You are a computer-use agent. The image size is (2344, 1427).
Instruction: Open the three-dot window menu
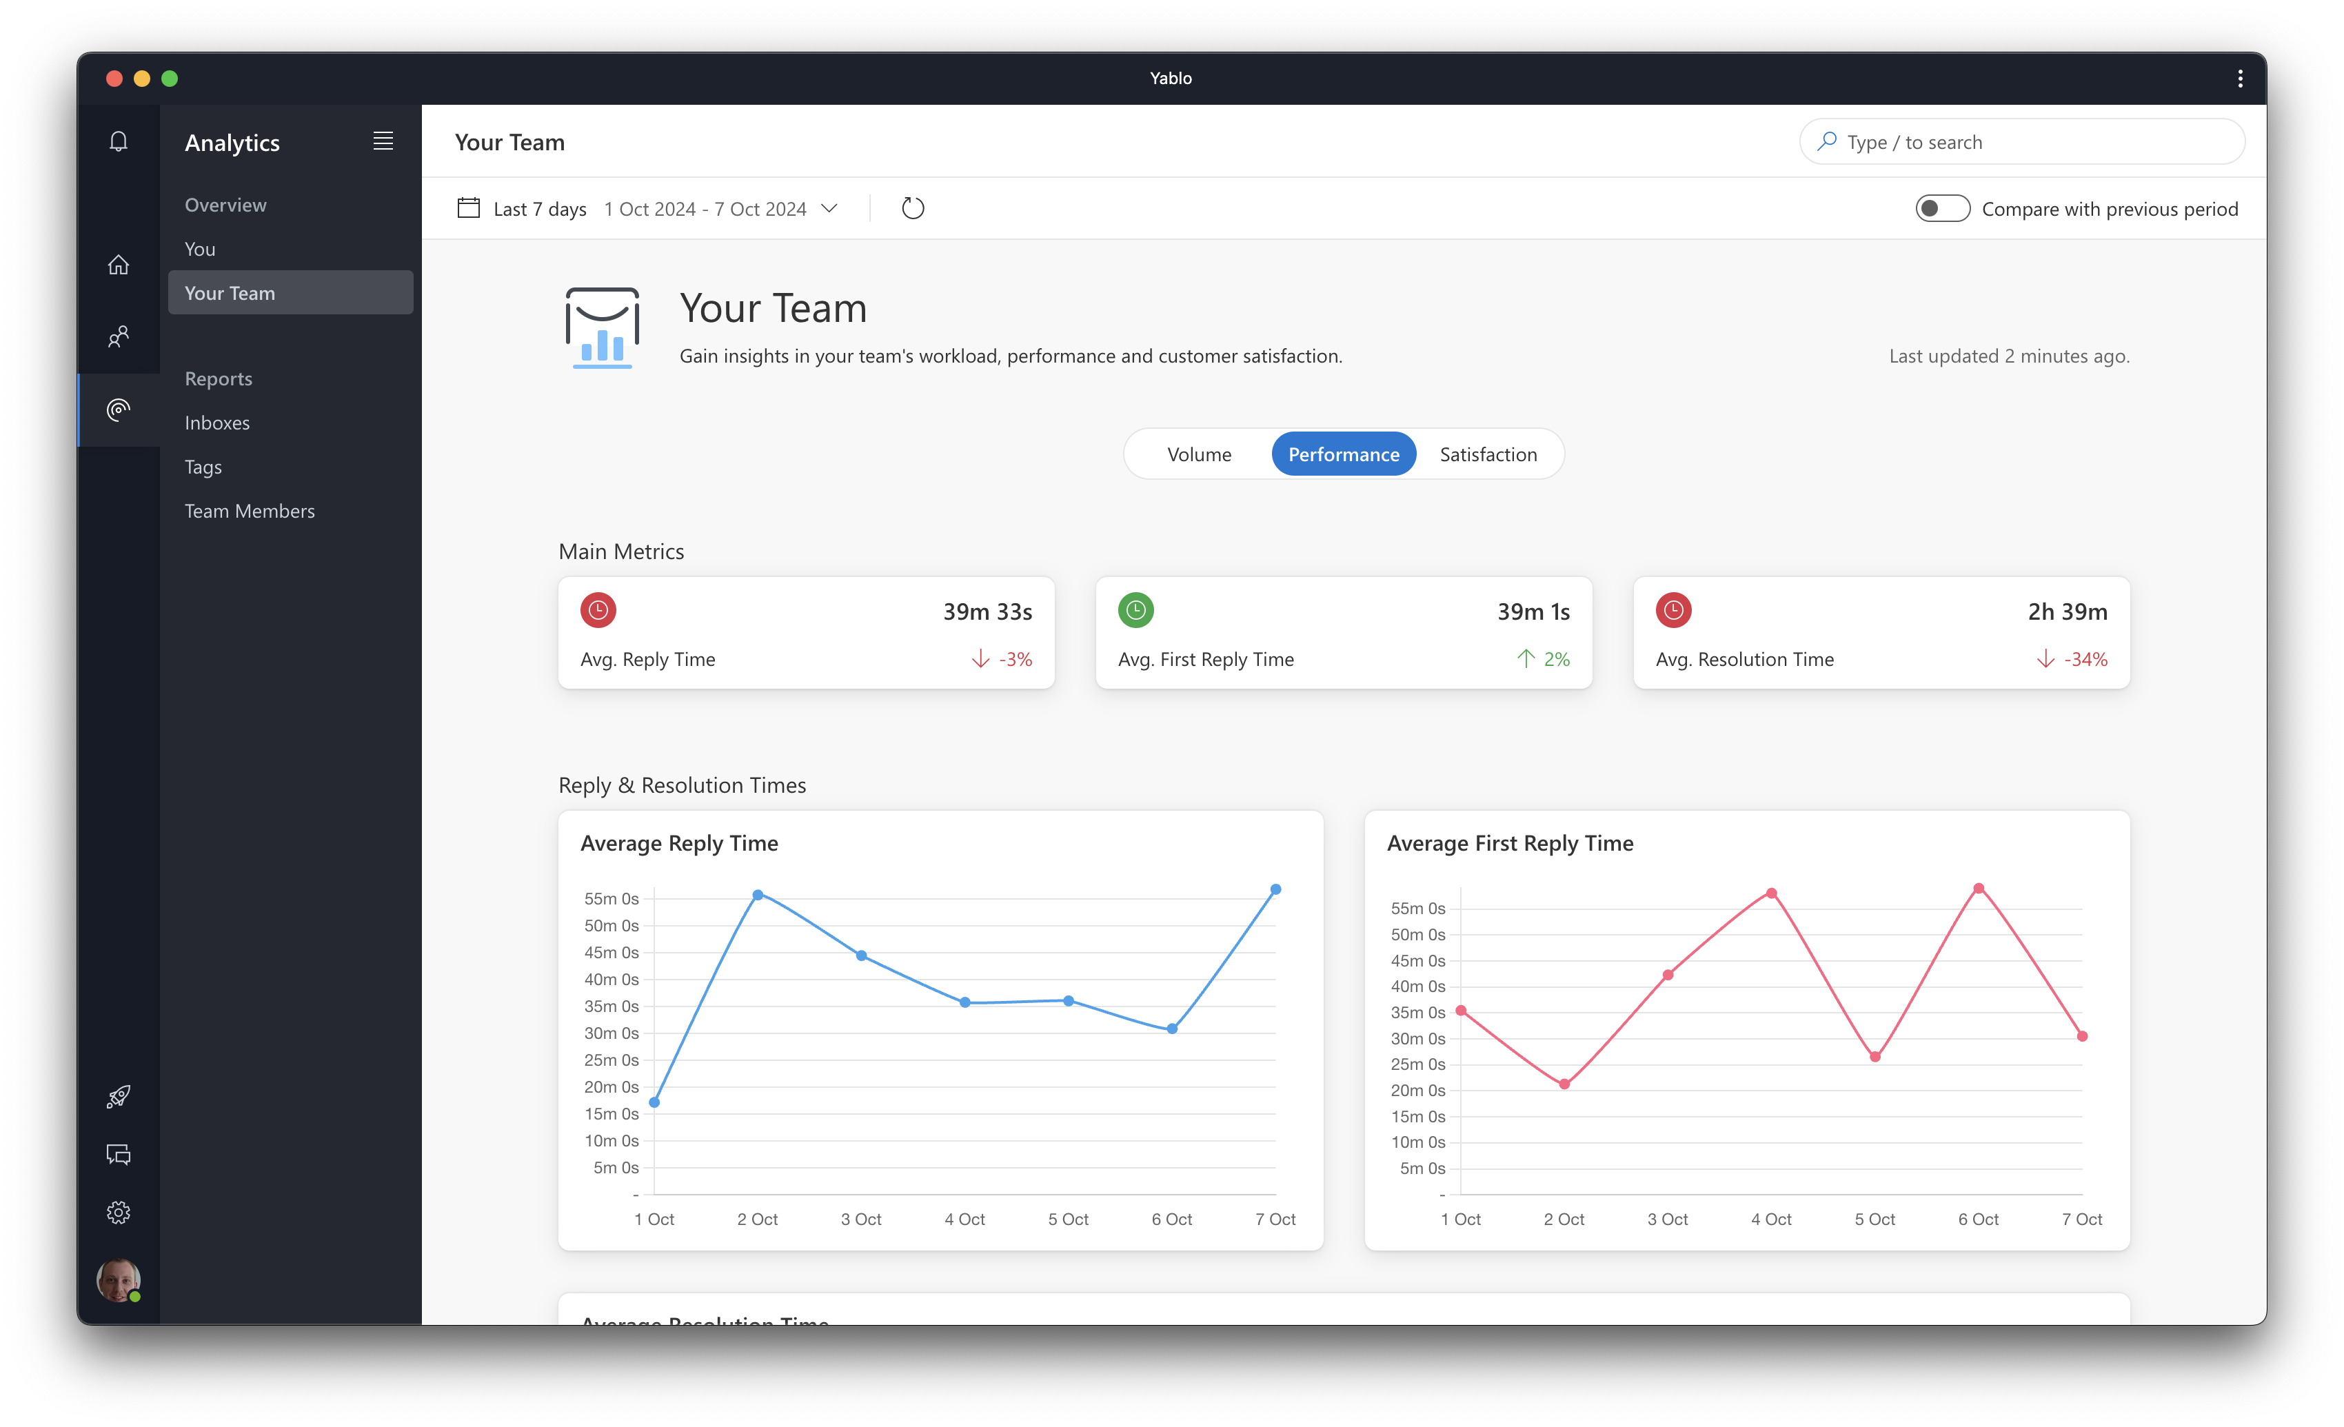(2239, 78)
